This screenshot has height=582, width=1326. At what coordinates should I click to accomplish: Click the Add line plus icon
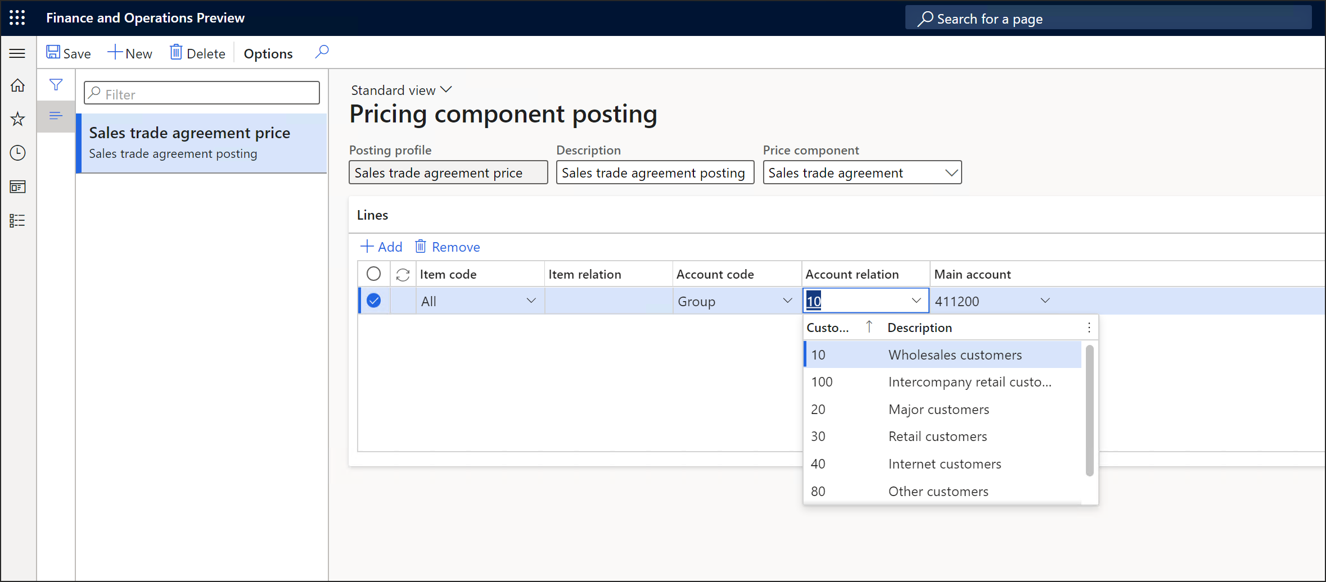(367, 246)
